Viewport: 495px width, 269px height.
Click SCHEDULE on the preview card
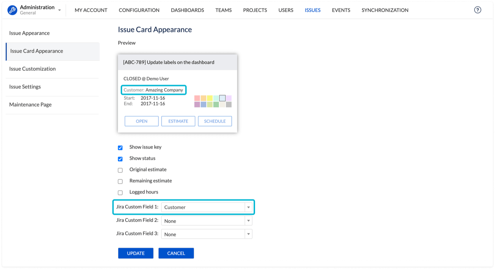coord(215,121)
